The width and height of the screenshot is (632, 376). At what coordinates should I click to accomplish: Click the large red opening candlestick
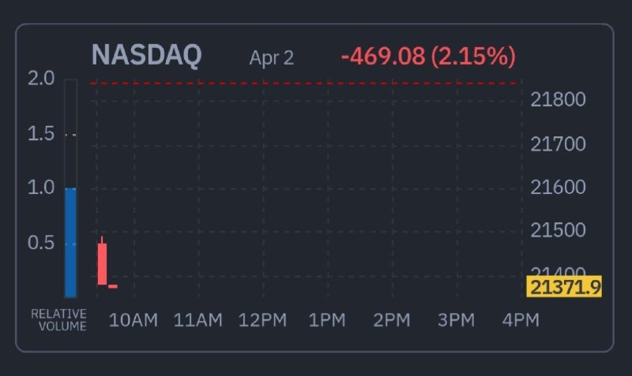pos(102,263)
